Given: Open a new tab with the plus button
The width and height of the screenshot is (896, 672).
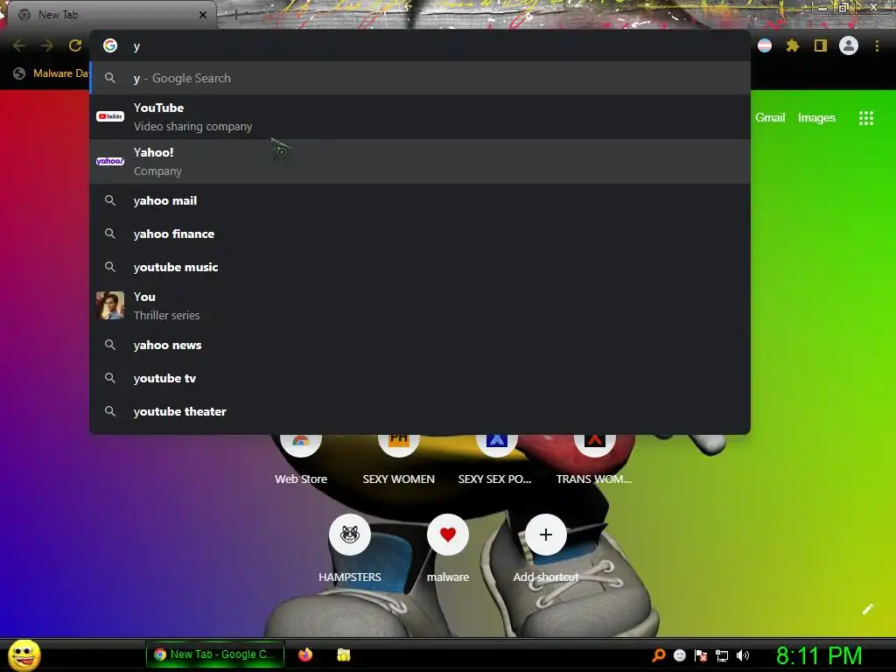Looking at the screenshot, I should pos(235,15).
